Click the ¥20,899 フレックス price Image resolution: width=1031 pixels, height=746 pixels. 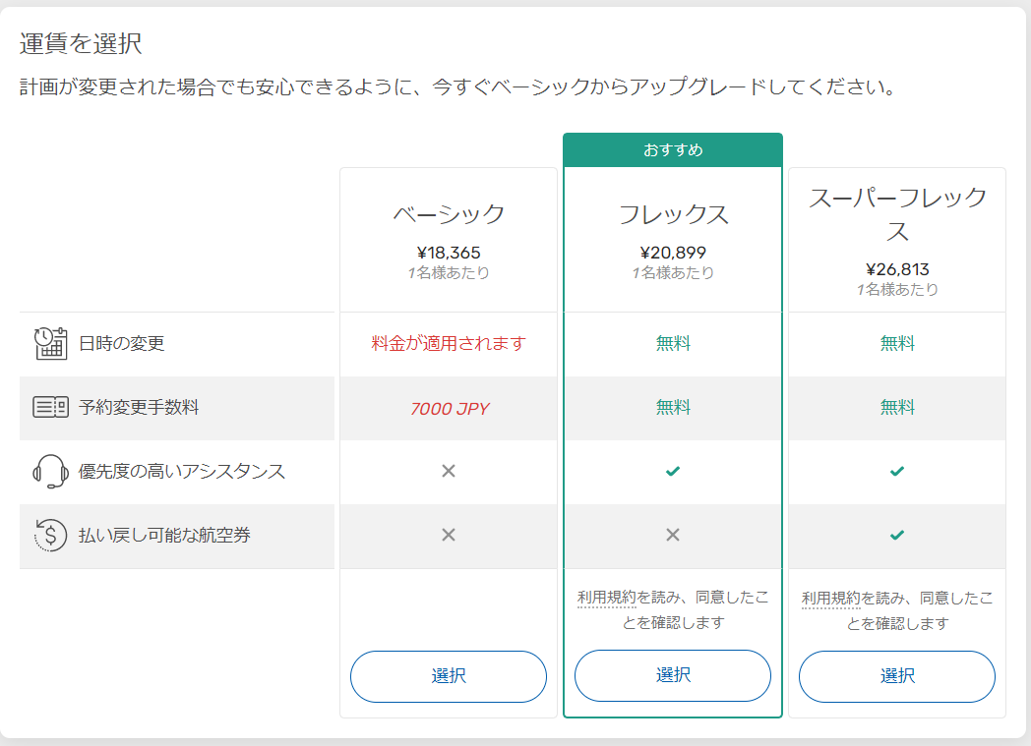[673, 253]
